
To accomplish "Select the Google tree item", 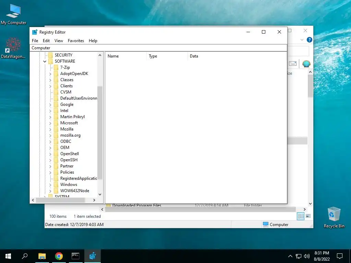I will 67,104.
